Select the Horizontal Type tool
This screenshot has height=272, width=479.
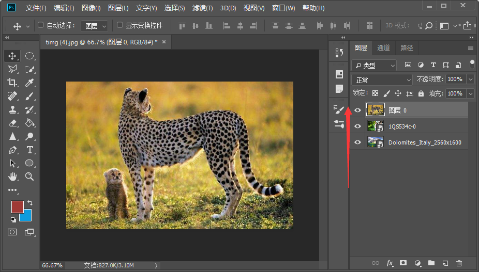pyautogui.click(x=29, y=150)
